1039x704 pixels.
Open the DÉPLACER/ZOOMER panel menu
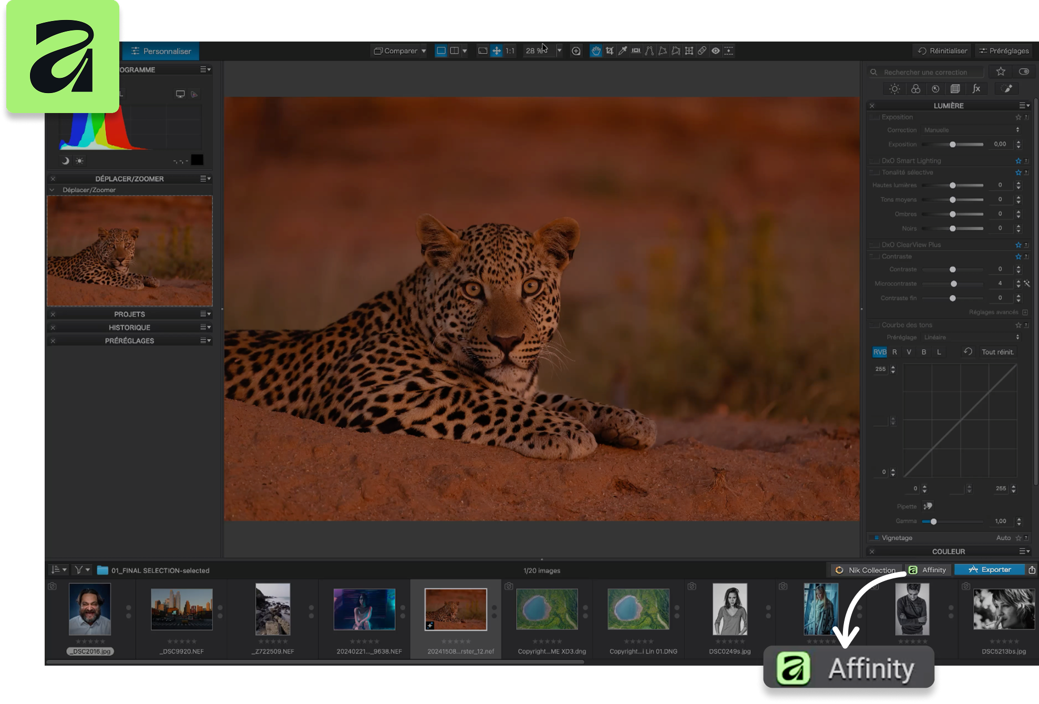tap(205, 179)
